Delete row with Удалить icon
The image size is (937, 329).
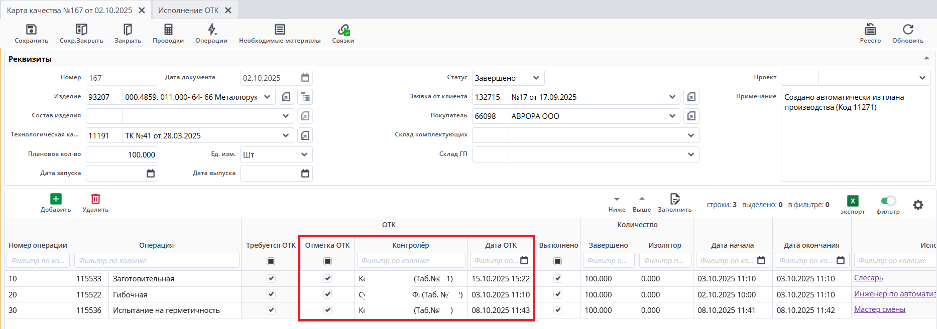point(95,199)
